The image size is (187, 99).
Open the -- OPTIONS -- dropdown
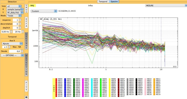(12, 55)
